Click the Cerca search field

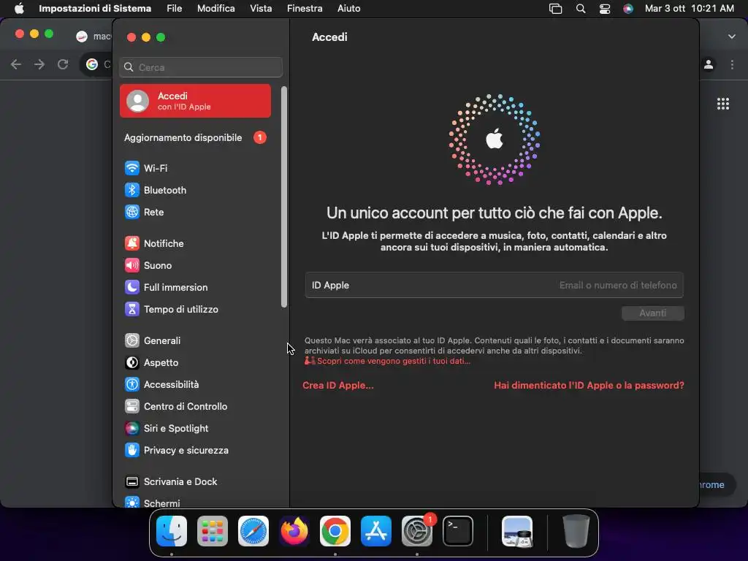(201, 67)
